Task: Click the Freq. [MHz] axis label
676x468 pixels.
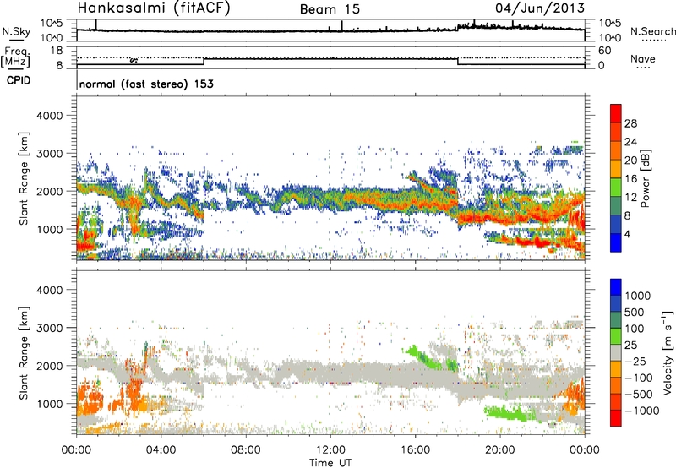Action: [x=15, y=57]
